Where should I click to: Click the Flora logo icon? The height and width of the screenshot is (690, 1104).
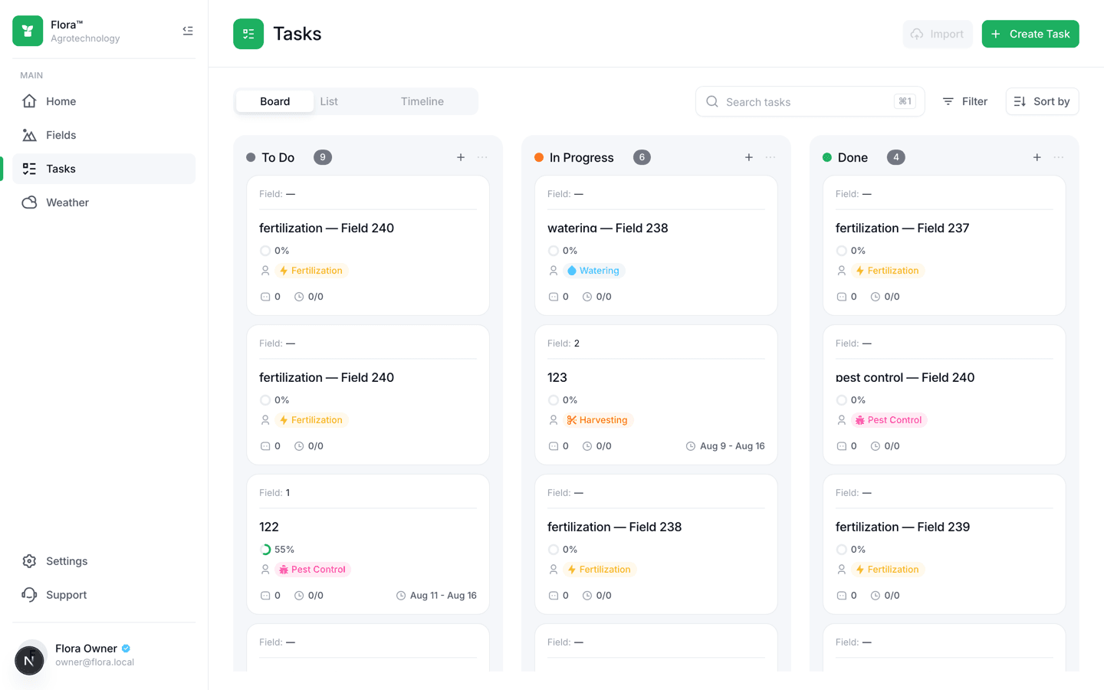coord(28,31)
